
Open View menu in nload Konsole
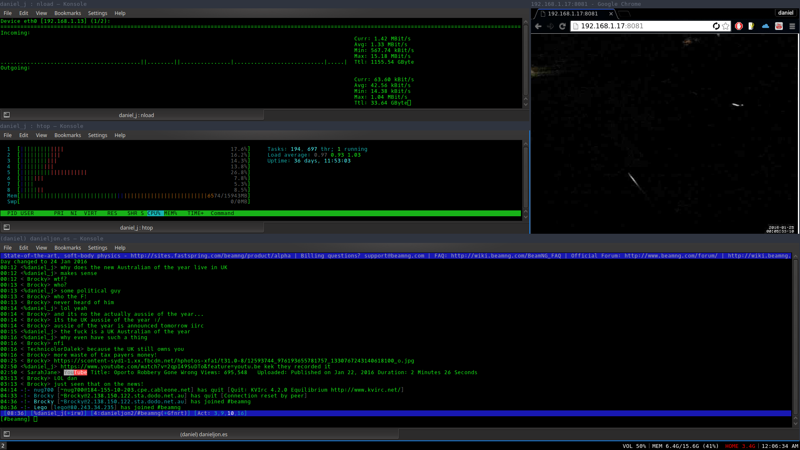click(41, 13)
